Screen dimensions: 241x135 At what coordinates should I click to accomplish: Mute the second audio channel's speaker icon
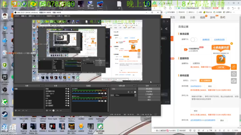point(102,101)
